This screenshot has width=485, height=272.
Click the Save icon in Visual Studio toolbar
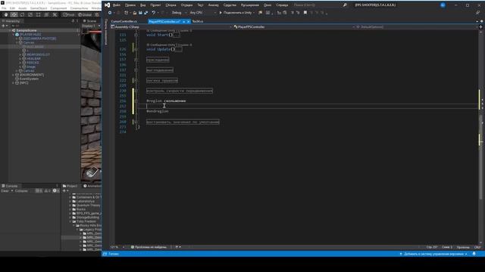140,13
